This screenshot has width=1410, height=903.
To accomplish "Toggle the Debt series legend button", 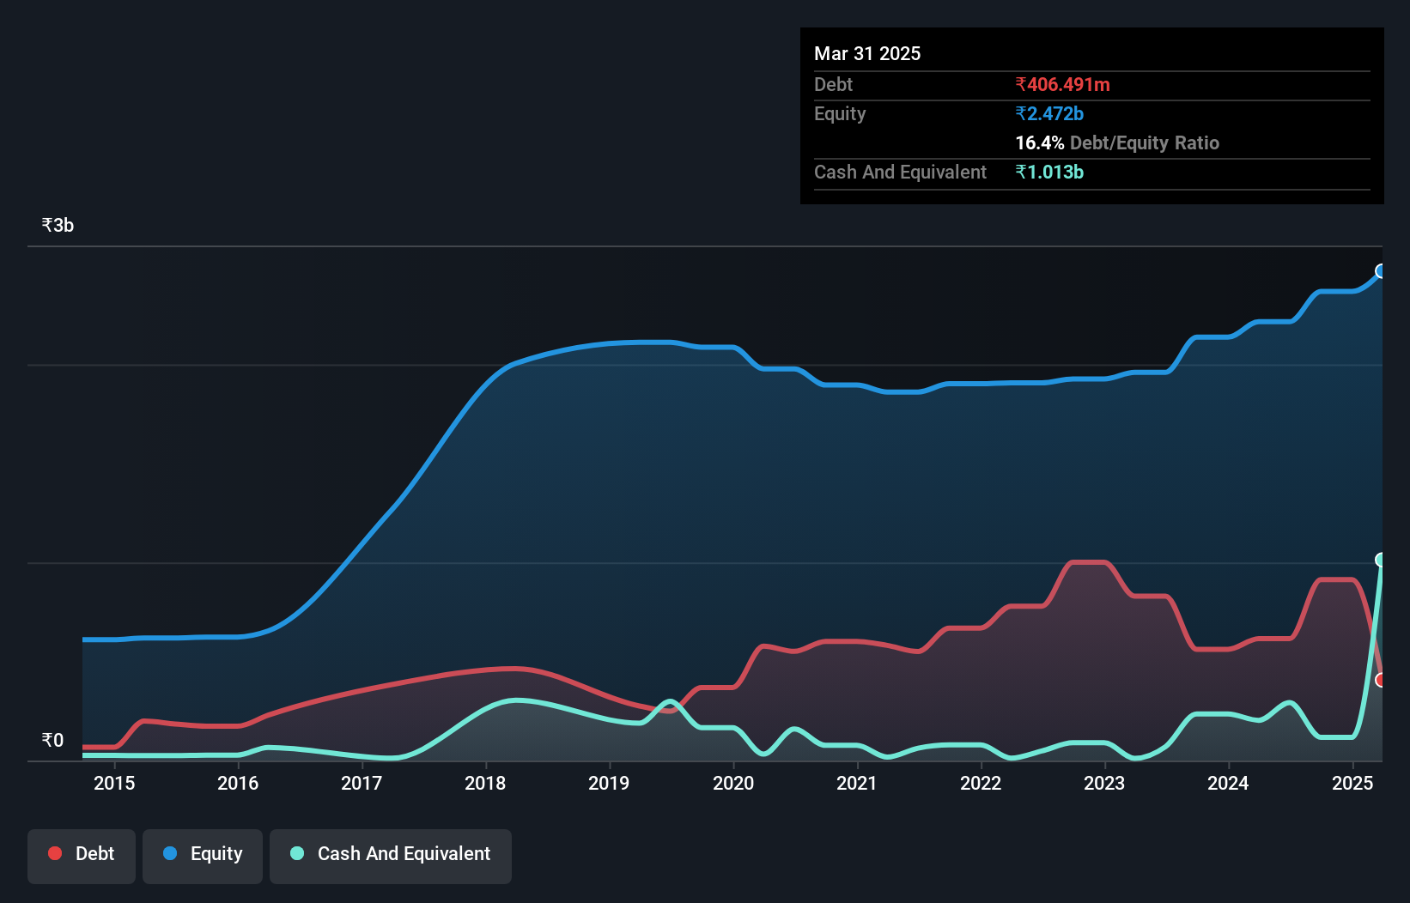I will click(82, 856).
